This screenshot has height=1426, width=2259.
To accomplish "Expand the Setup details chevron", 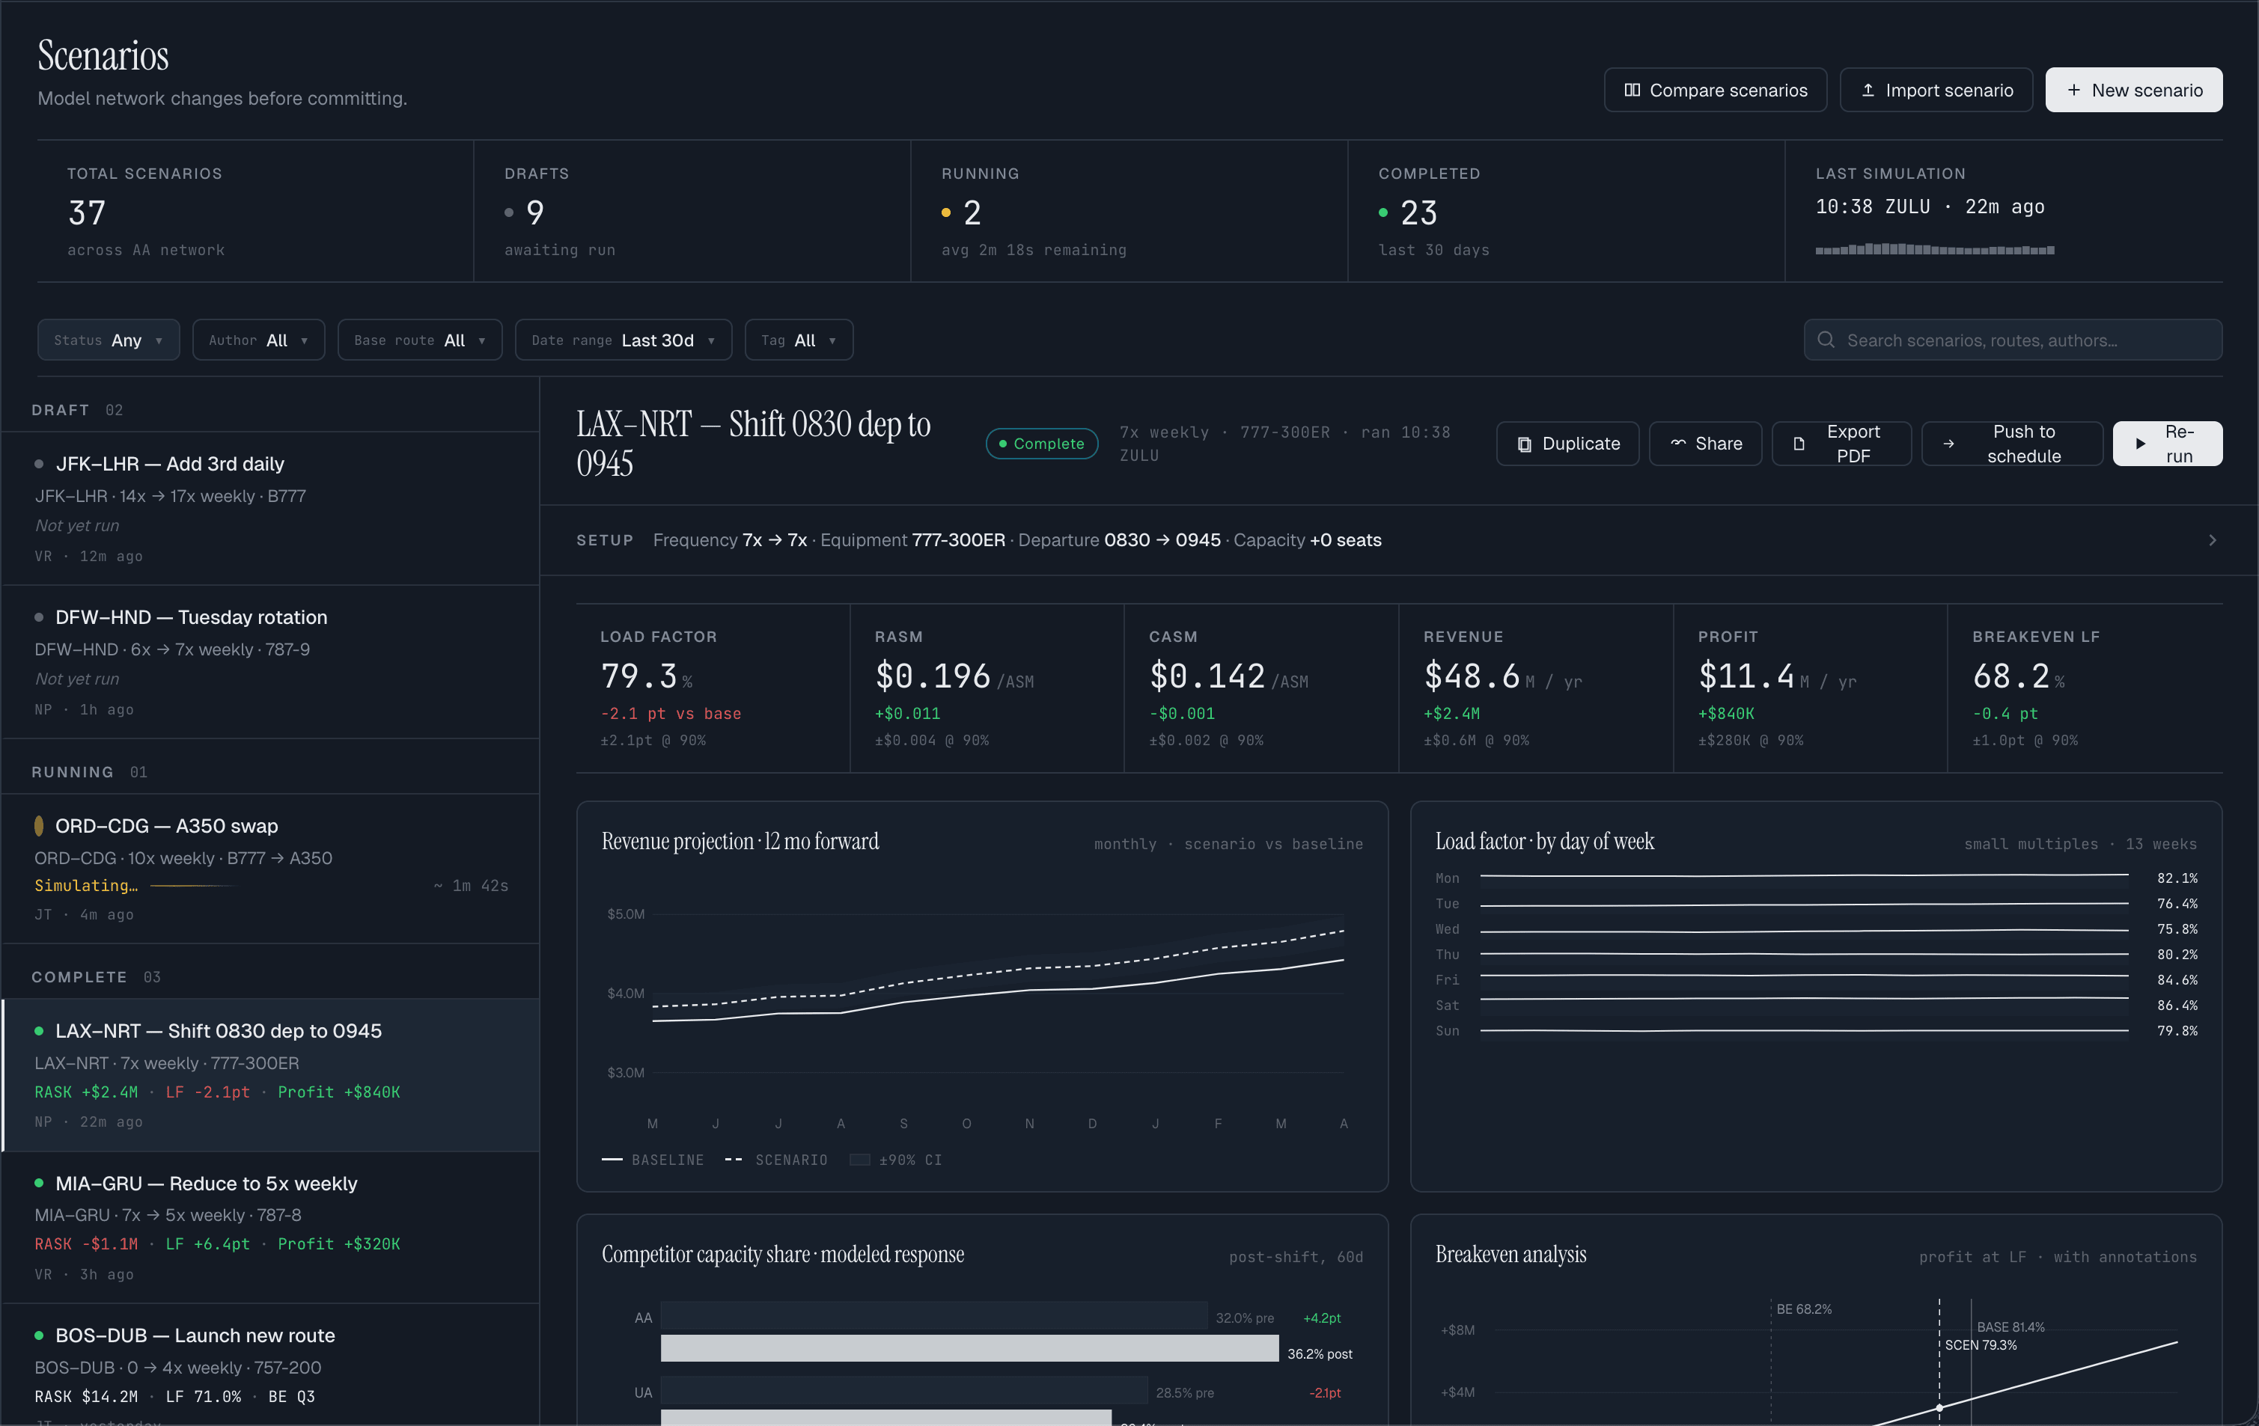I will tap(2212, 540).
